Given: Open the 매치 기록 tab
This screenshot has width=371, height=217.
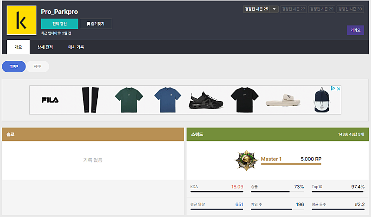Looking at the screenshot, I should click(x=76, y=47).
